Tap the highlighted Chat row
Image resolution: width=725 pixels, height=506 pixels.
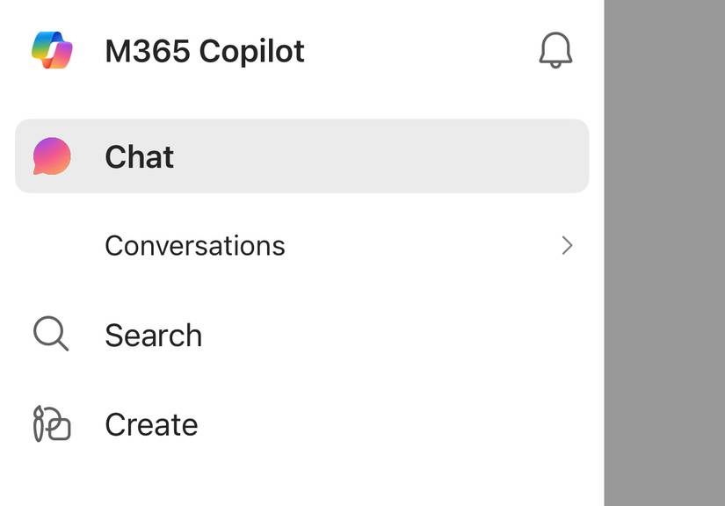(x=302, y=155)
